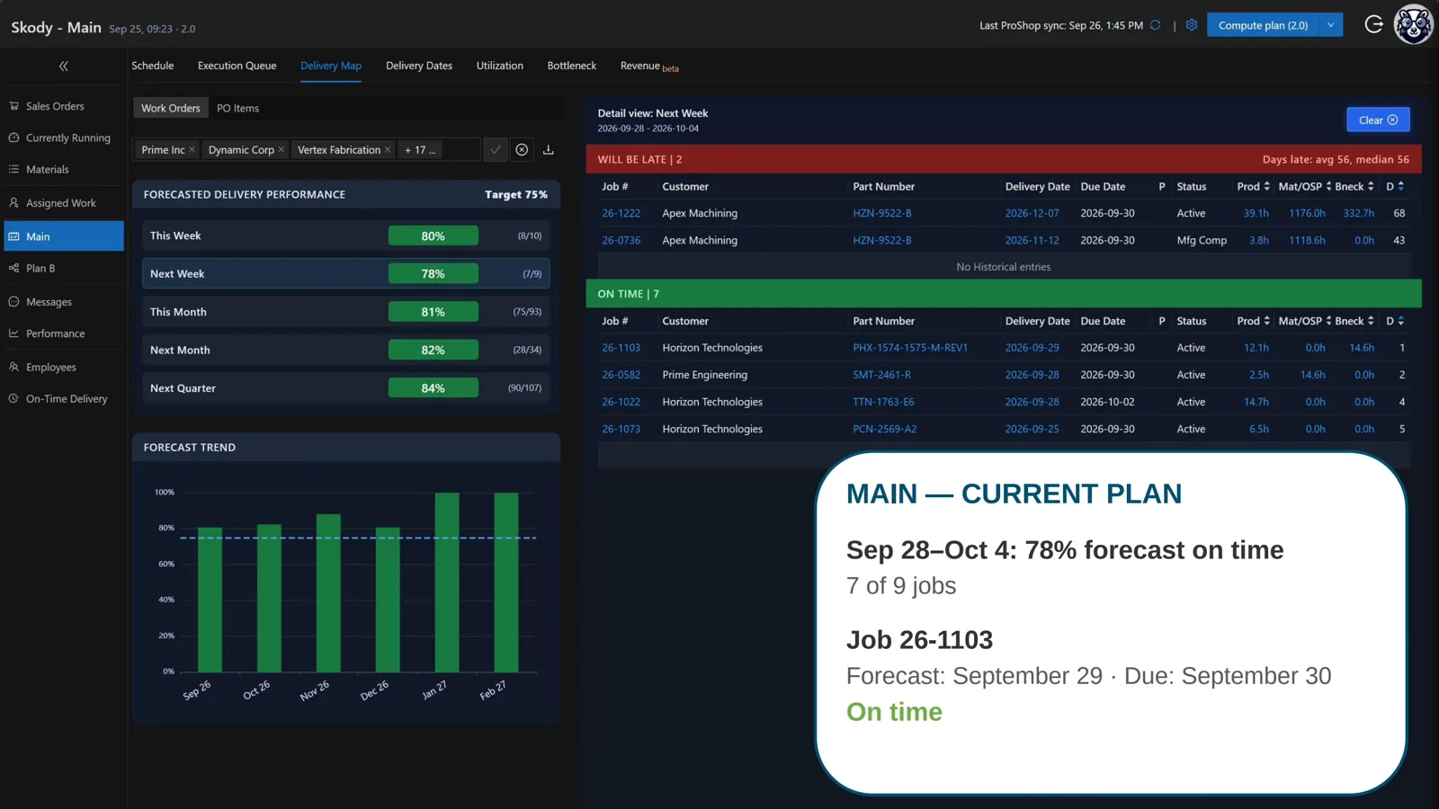
Task: Open Materials in sidebar
Action: pos(63,169)
